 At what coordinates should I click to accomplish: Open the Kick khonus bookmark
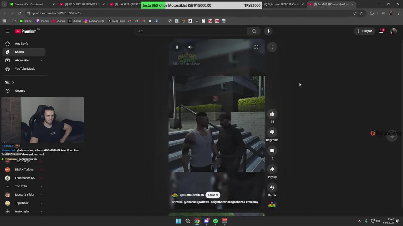(x=26, y=21)
